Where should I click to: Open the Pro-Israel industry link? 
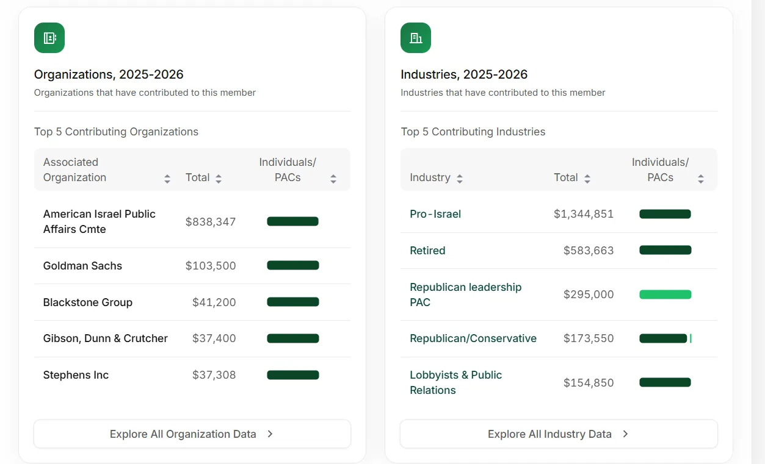tap(435, 214)
